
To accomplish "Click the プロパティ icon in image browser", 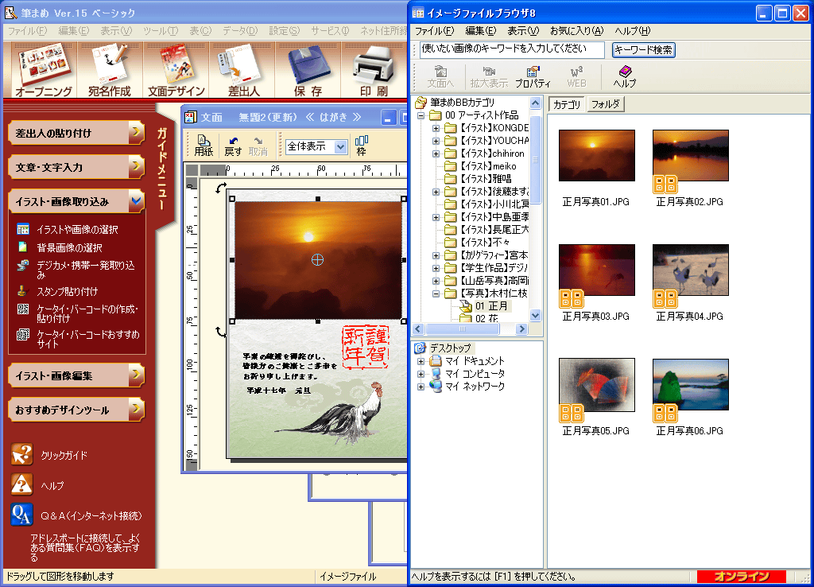I will pos(533,76).
